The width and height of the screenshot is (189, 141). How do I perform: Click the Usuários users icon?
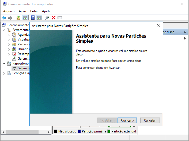[14, 49]
